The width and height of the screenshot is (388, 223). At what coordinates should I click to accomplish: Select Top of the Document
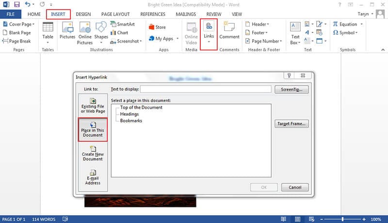[141, 107]
